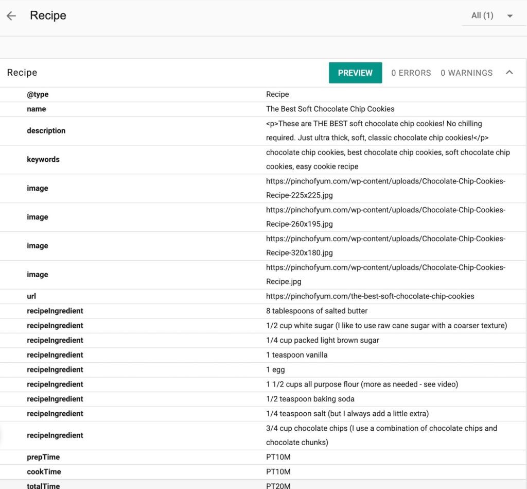
Task: Click the keywords property label
Action: click(43, 160)
